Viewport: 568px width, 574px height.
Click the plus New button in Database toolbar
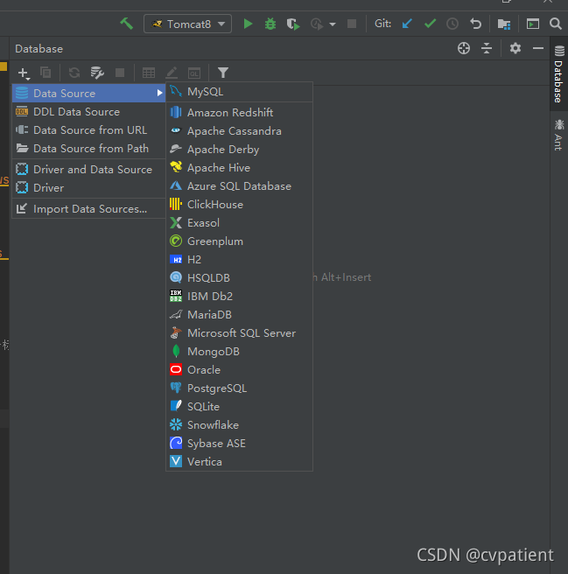click(x=24, y=73)
